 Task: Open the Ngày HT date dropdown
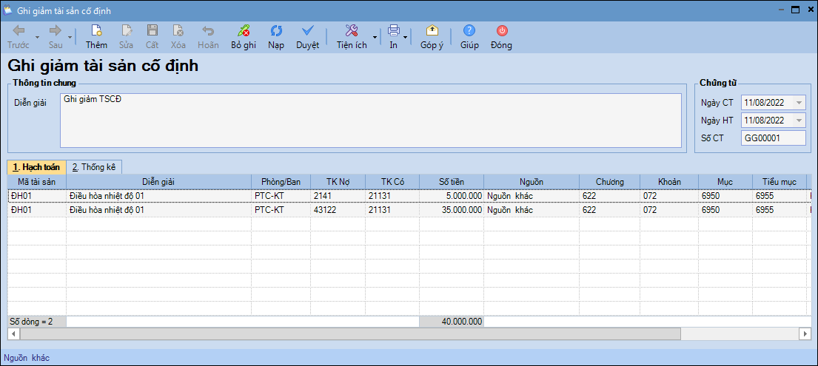(799, 121)
